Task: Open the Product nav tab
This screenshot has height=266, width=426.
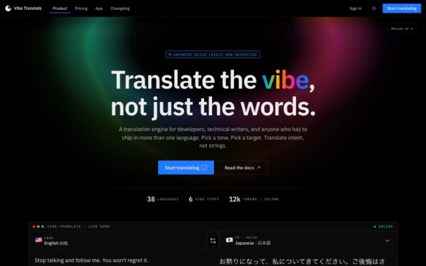Action: point(60,8)
